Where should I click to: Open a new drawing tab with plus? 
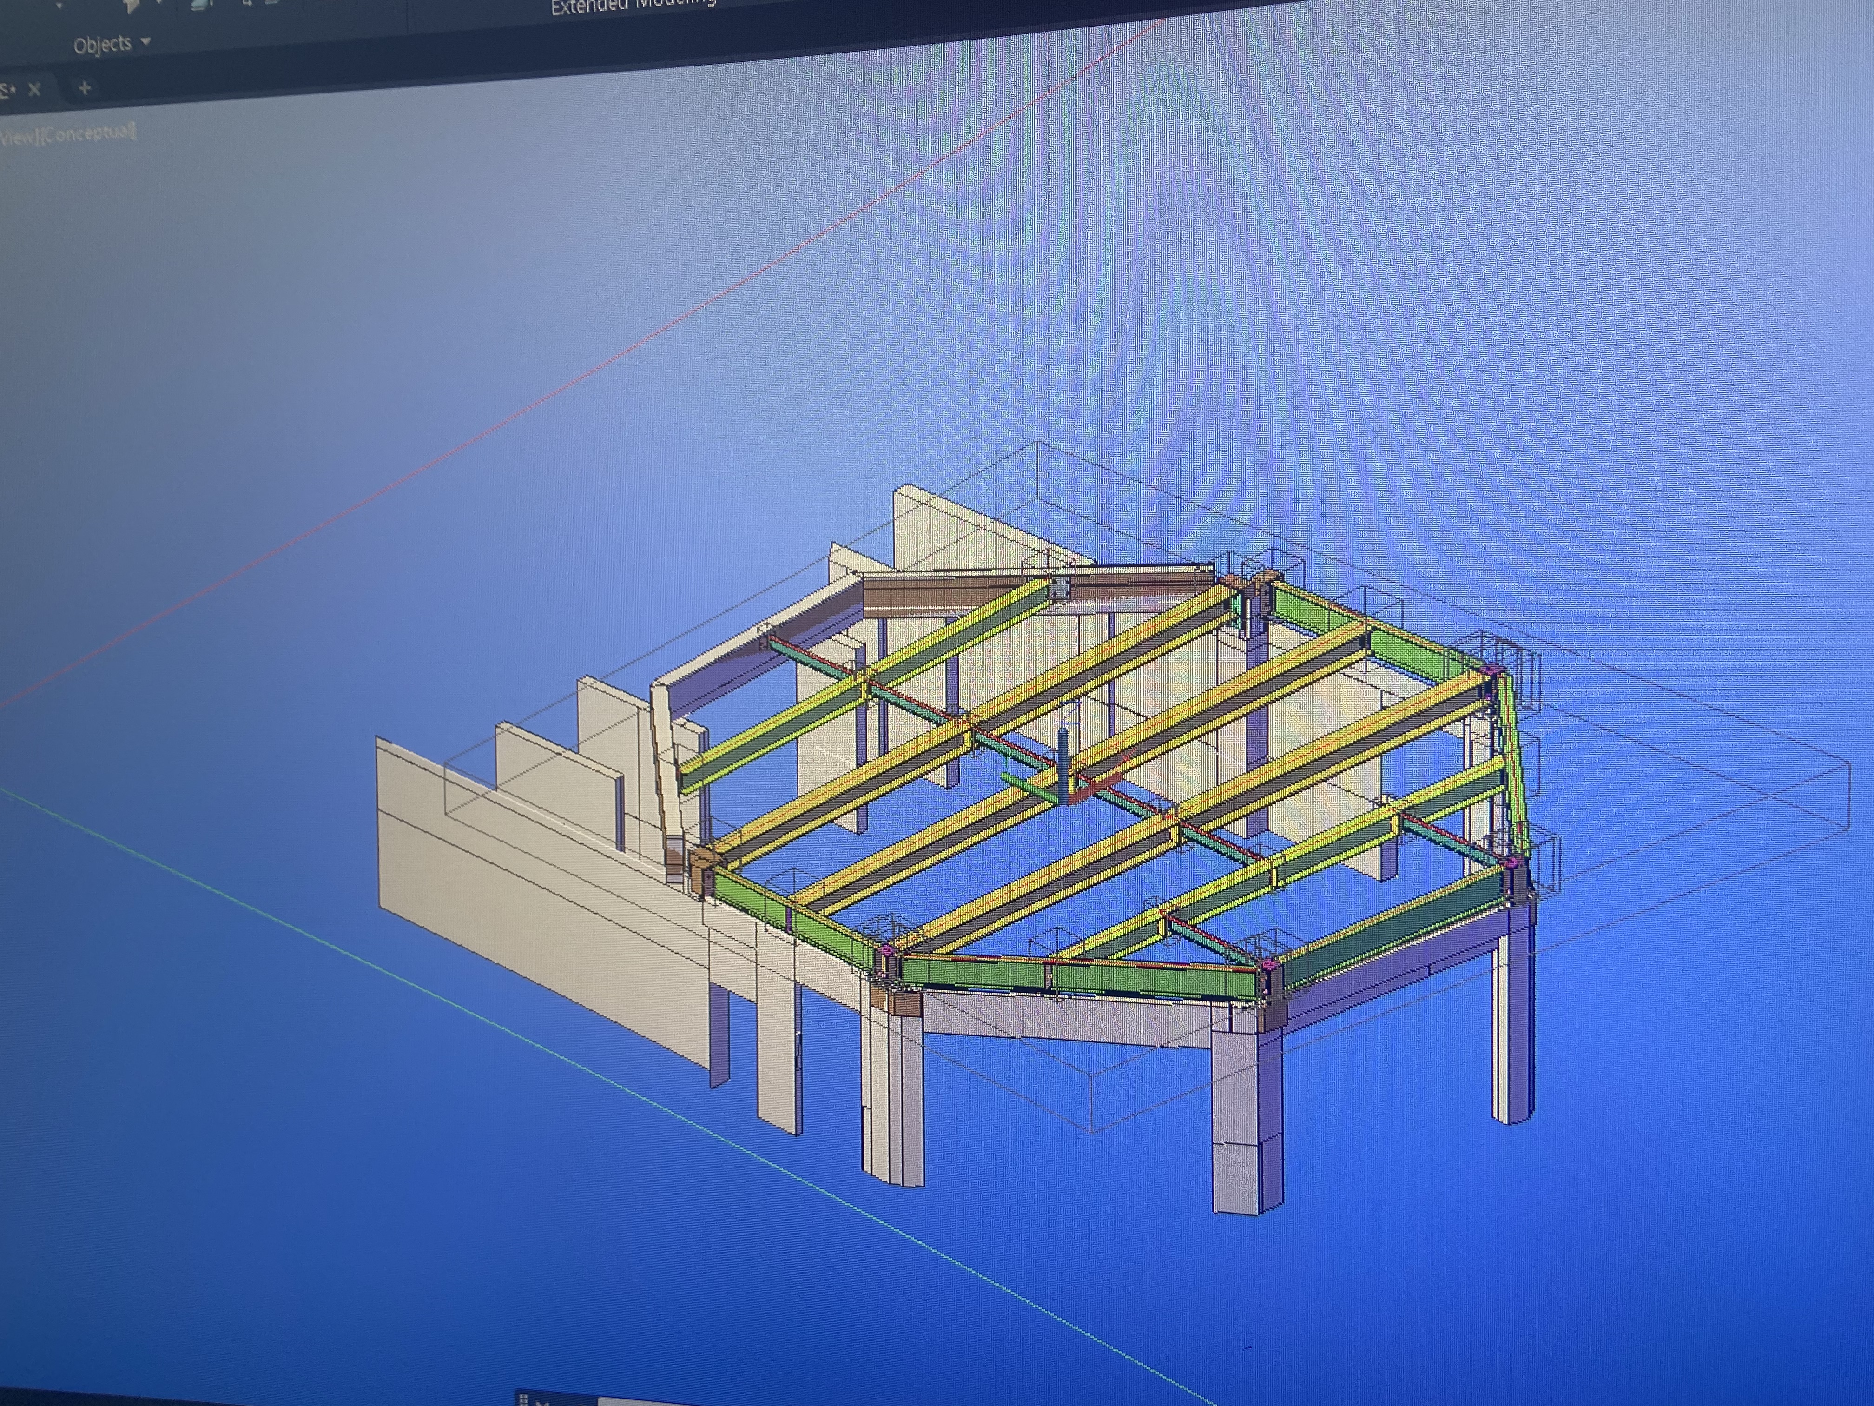click(x=84, y=87)
